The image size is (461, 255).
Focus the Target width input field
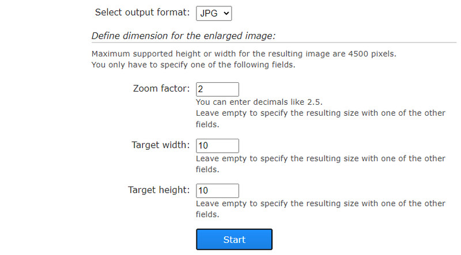tap(217, 146)
